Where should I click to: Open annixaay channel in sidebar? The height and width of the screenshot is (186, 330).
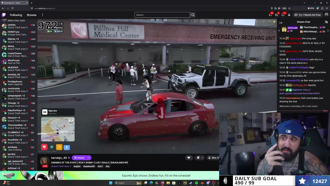(18, 149)
